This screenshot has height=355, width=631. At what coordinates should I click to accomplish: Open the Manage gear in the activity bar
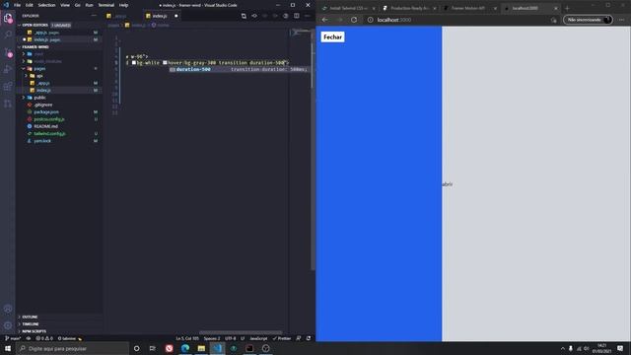tap(8, 325)
